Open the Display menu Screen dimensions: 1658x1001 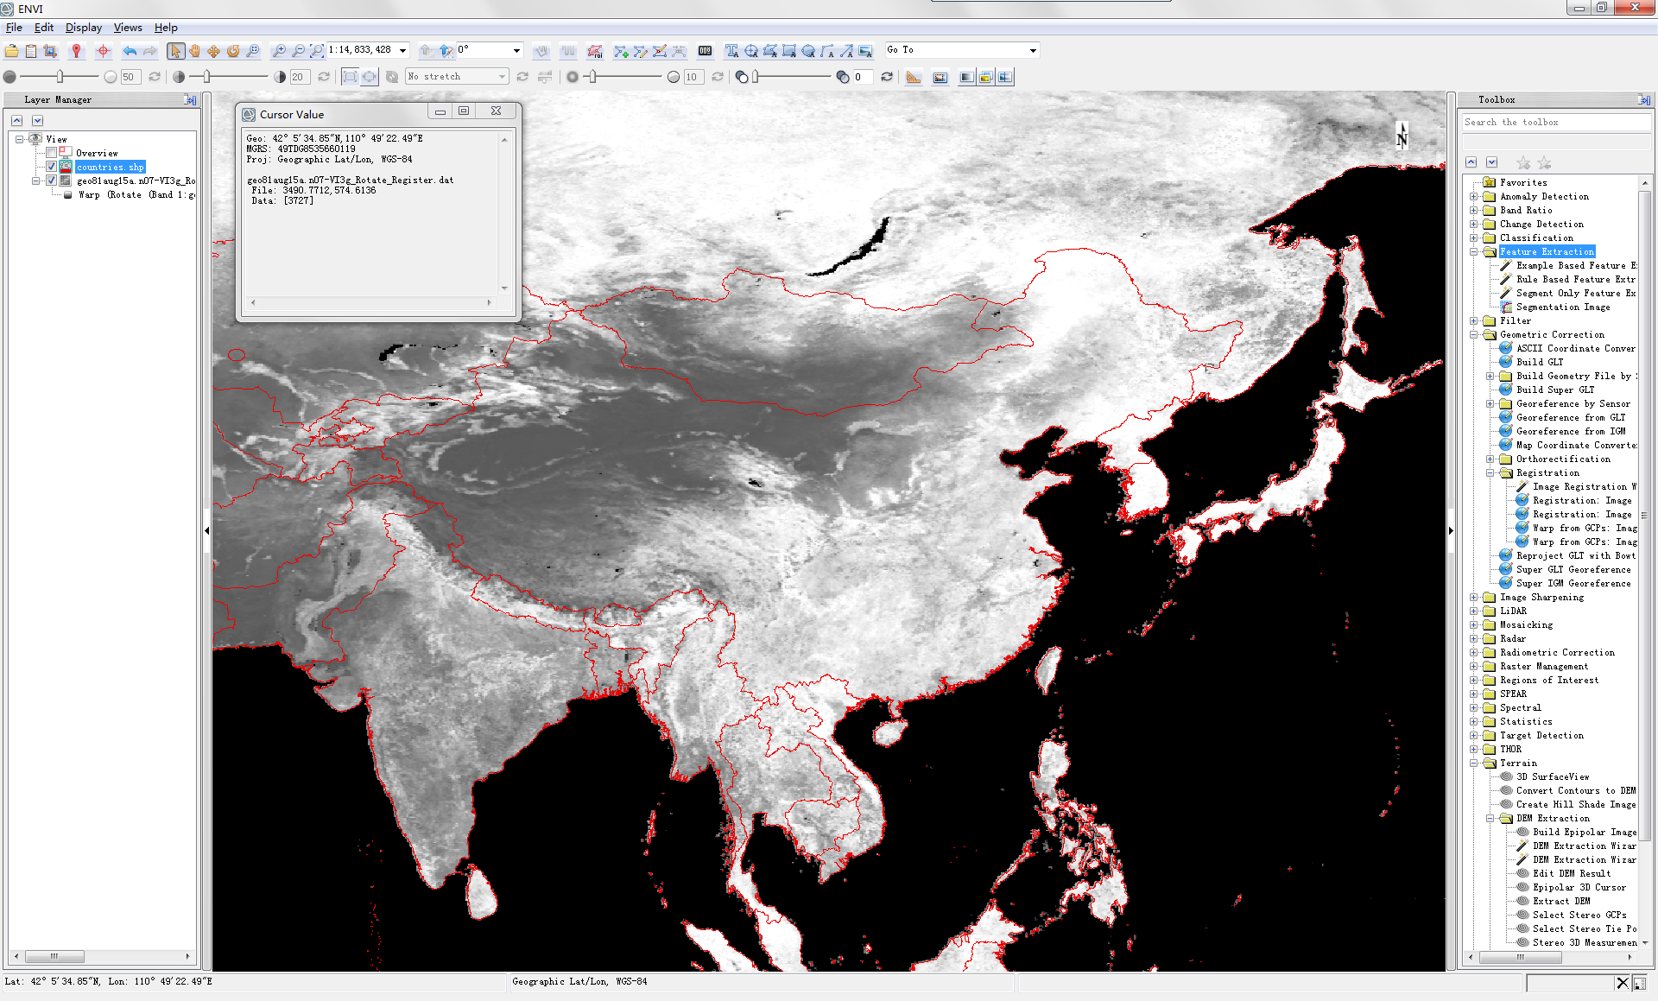click(x=84, y=28)
